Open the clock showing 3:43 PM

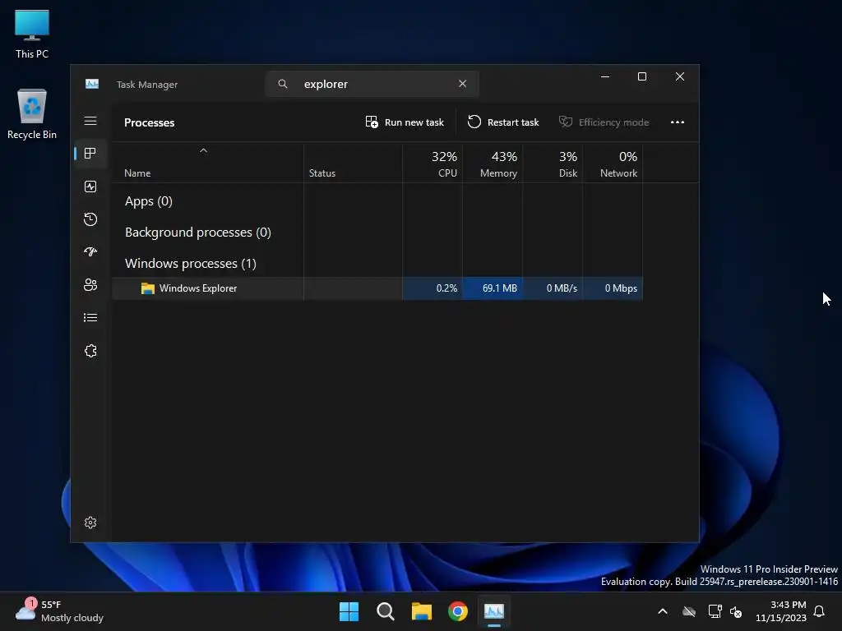tap(781, 611)
